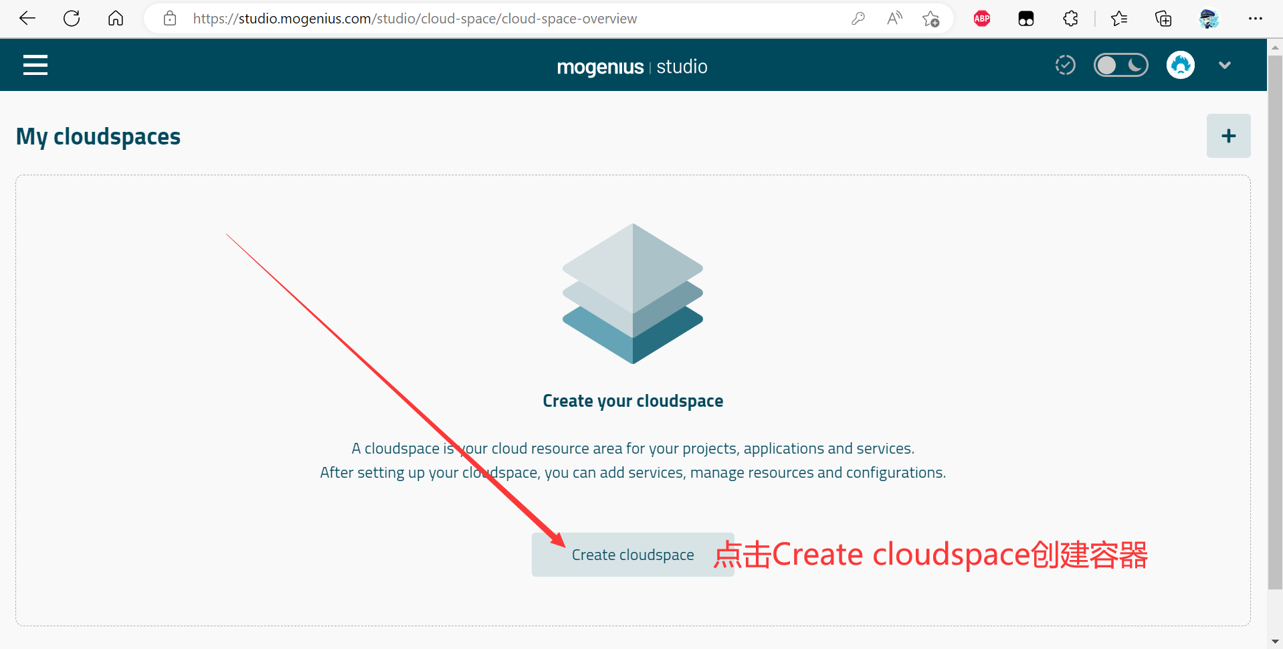Screen dimensions: 1283x649
Task: Click the mogenius studio logo
Action: [632, 67]
